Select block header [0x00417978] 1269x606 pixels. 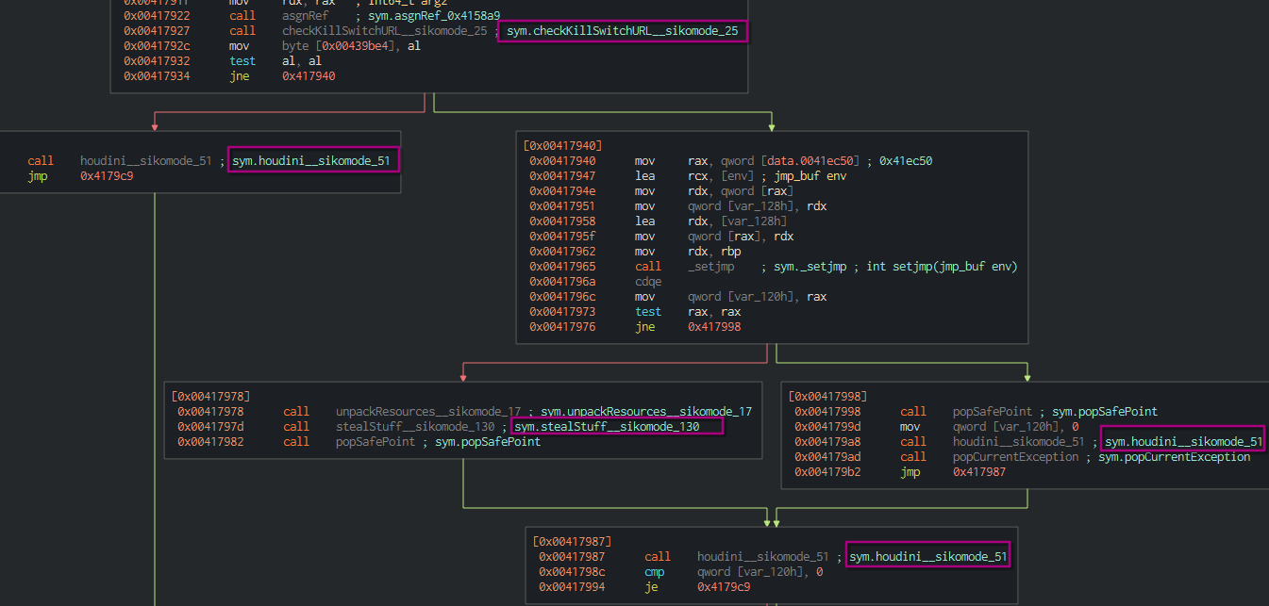coord(209,397)
